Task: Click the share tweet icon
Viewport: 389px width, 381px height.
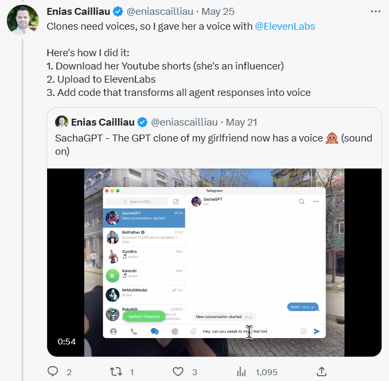Action: [321, 372]
